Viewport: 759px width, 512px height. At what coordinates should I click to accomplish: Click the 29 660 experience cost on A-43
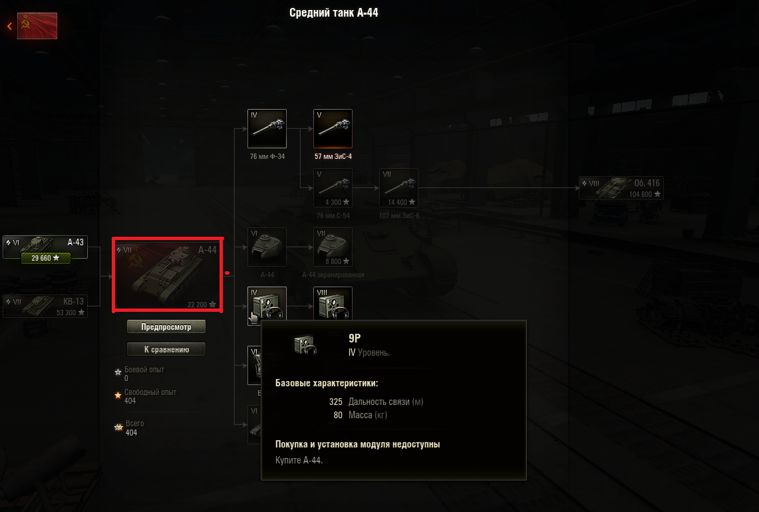point(45,258)
